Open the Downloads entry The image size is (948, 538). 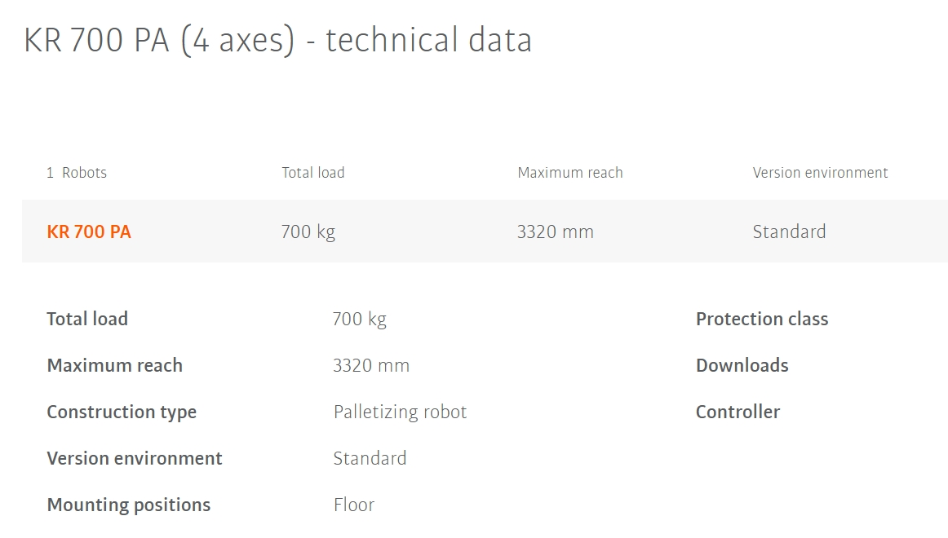point(742,365)
